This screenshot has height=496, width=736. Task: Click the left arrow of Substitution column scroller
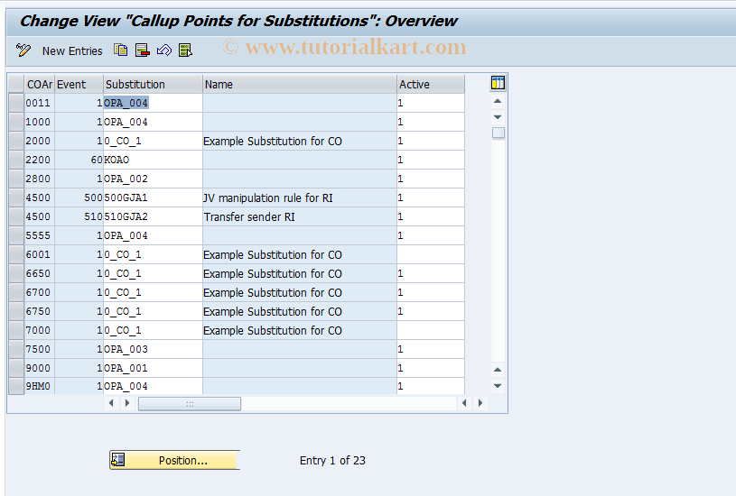click(x=111, y=403)
